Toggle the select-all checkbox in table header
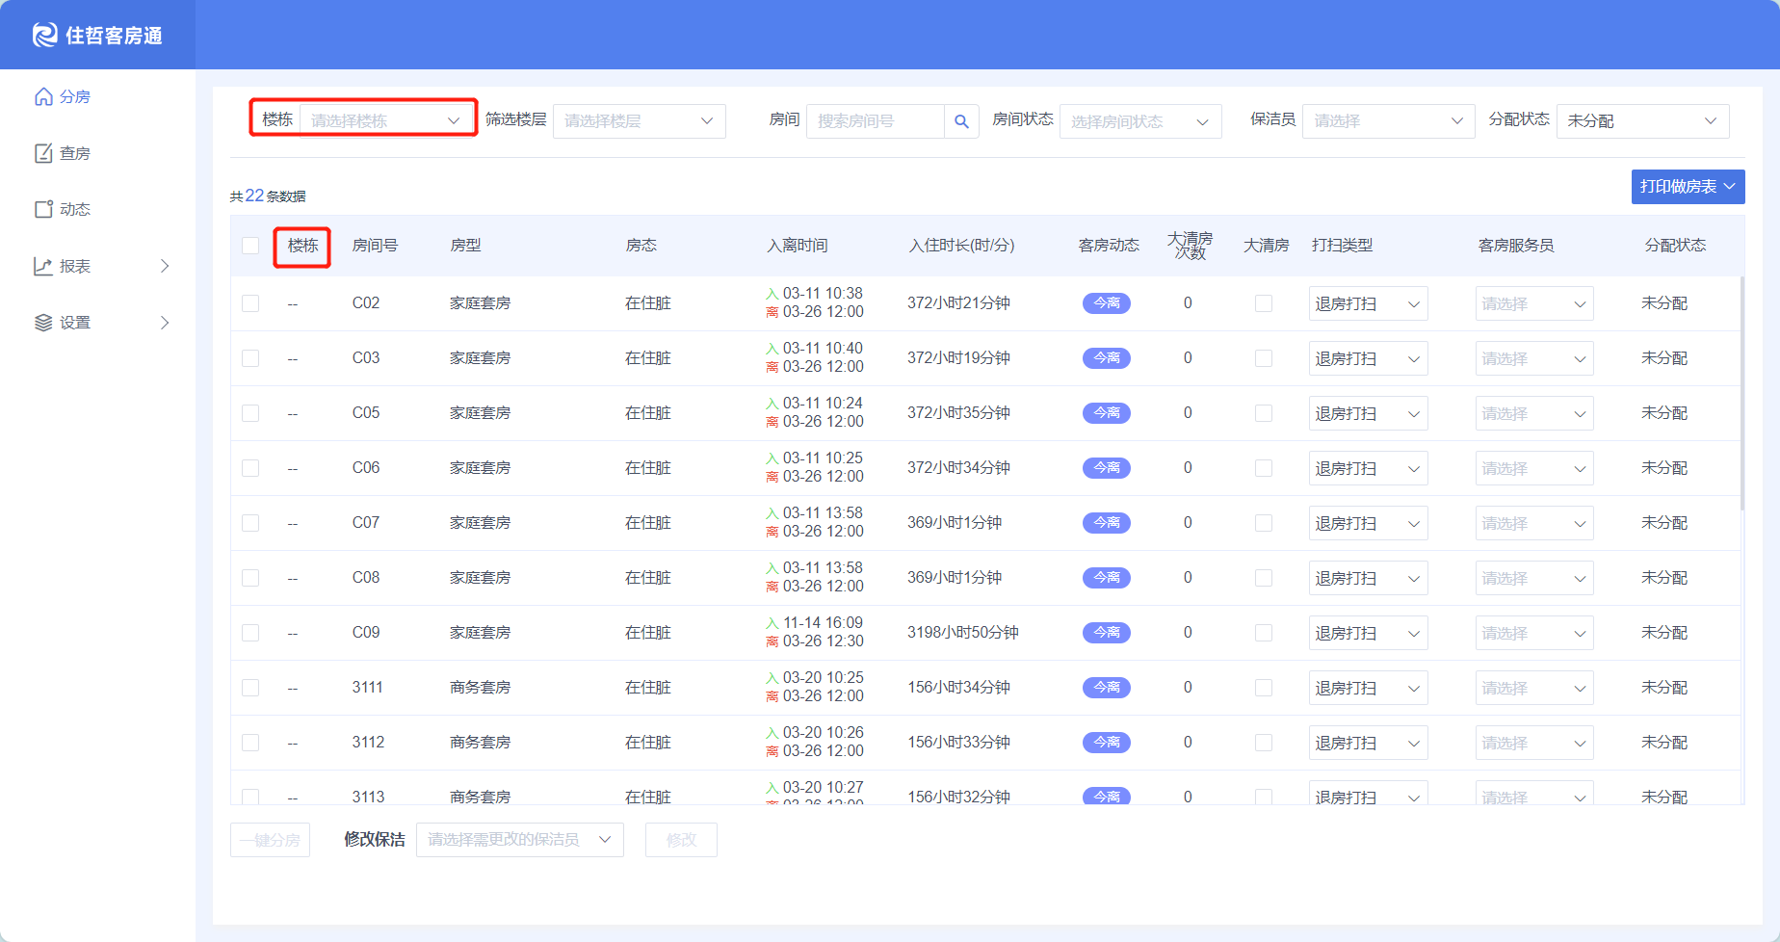Viewport: 1780px width, 942px height. pos(250,246)
